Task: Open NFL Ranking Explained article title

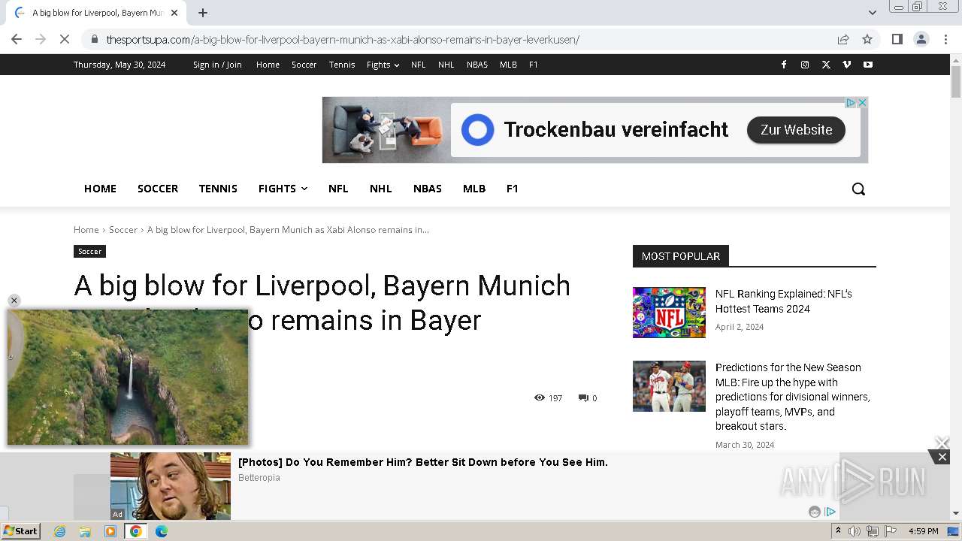Action: click(784, 301)
